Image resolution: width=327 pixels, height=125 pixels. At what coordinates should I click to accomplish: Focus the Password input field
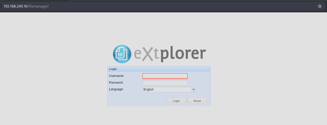165,83
